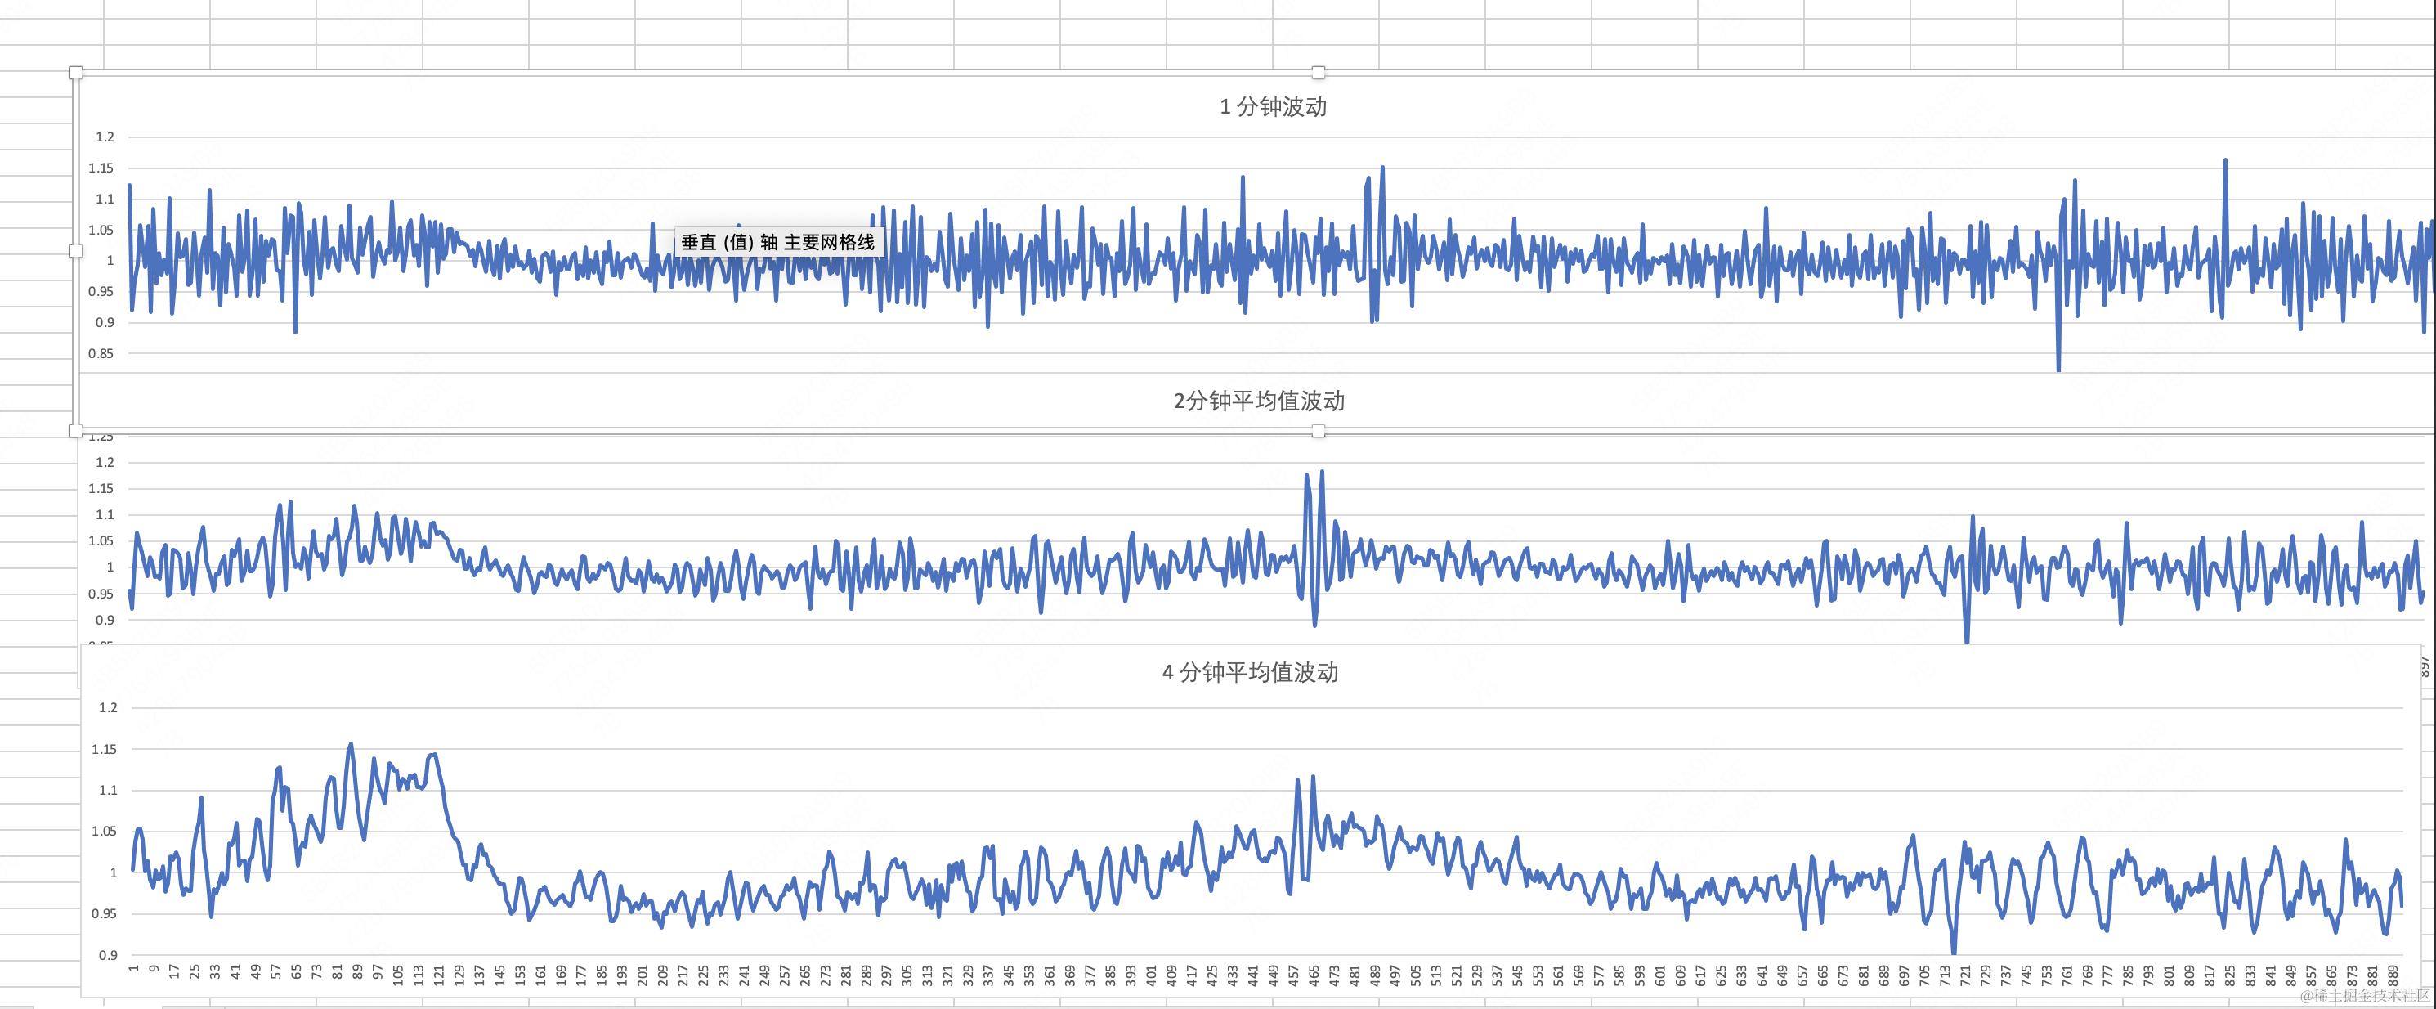The height and width of the screenshot is (1009, 2436).
Task: Click the '垂直 (值) 轴 主要网格线' tooltip
Action: point(778,242)
